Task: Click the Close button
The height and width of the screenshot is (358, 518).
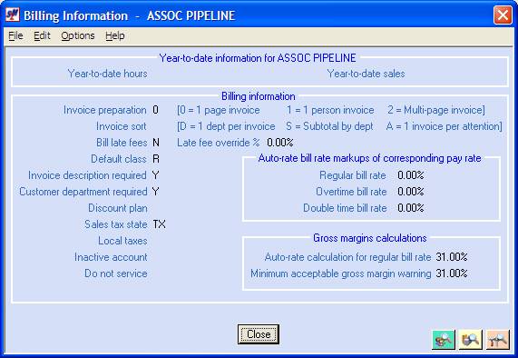Action: [x=259, y=334]
